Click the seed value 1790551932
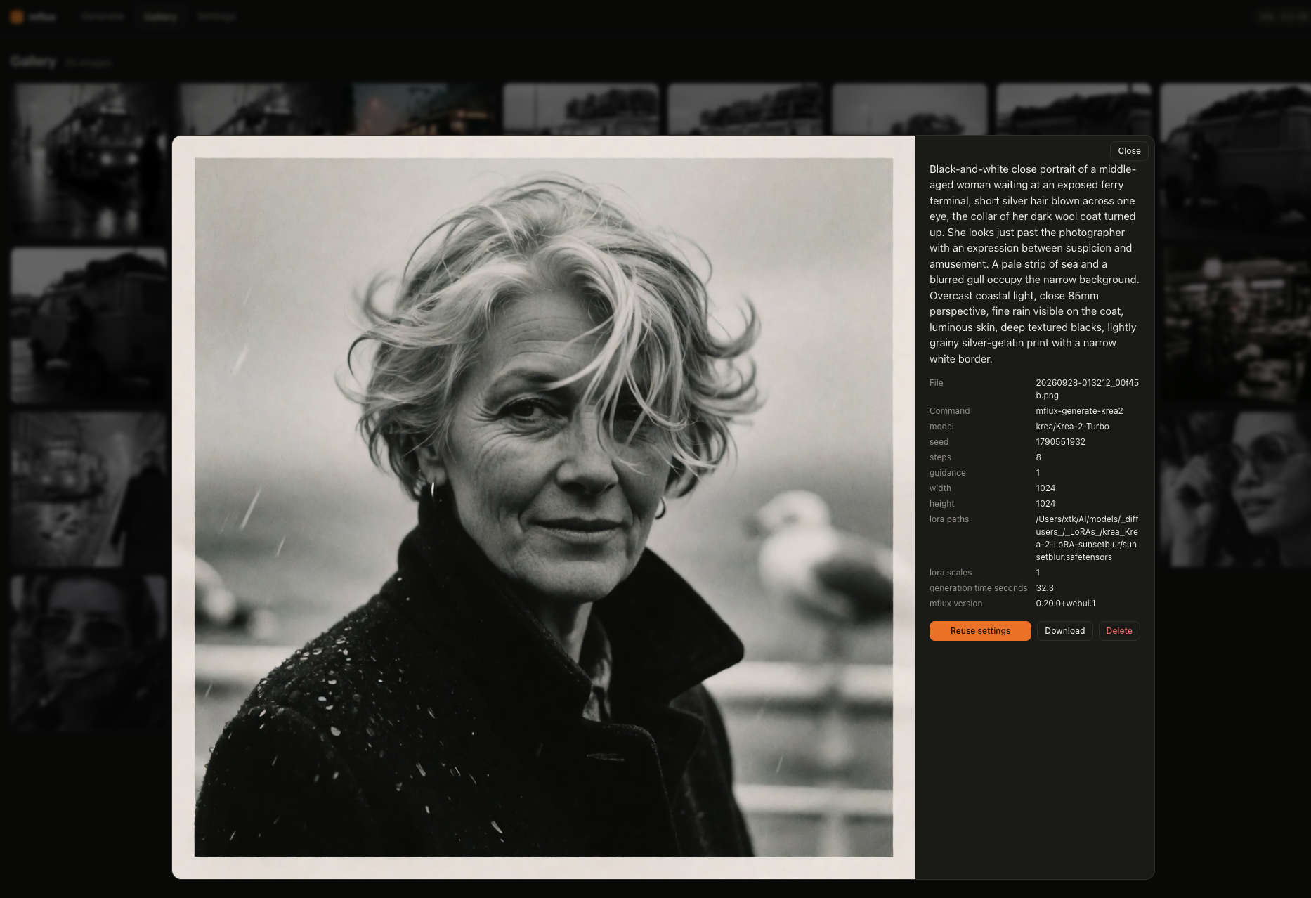 [1060, 442]
